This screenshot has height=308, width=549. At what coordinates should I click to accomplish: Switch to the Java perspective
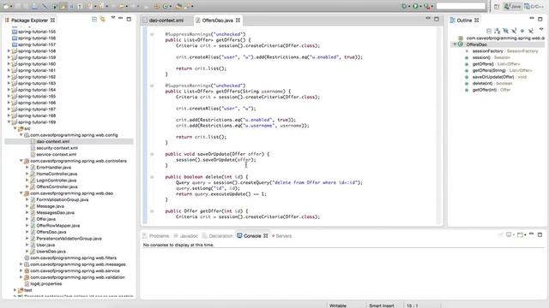click(513, 6)
